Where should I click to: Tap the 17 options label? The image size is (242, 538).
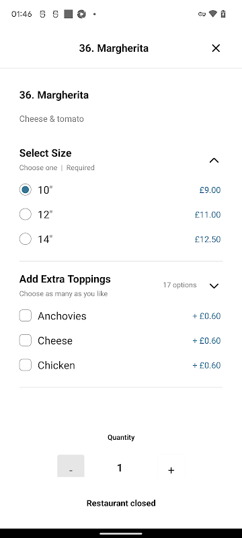[x=179, y=285]
